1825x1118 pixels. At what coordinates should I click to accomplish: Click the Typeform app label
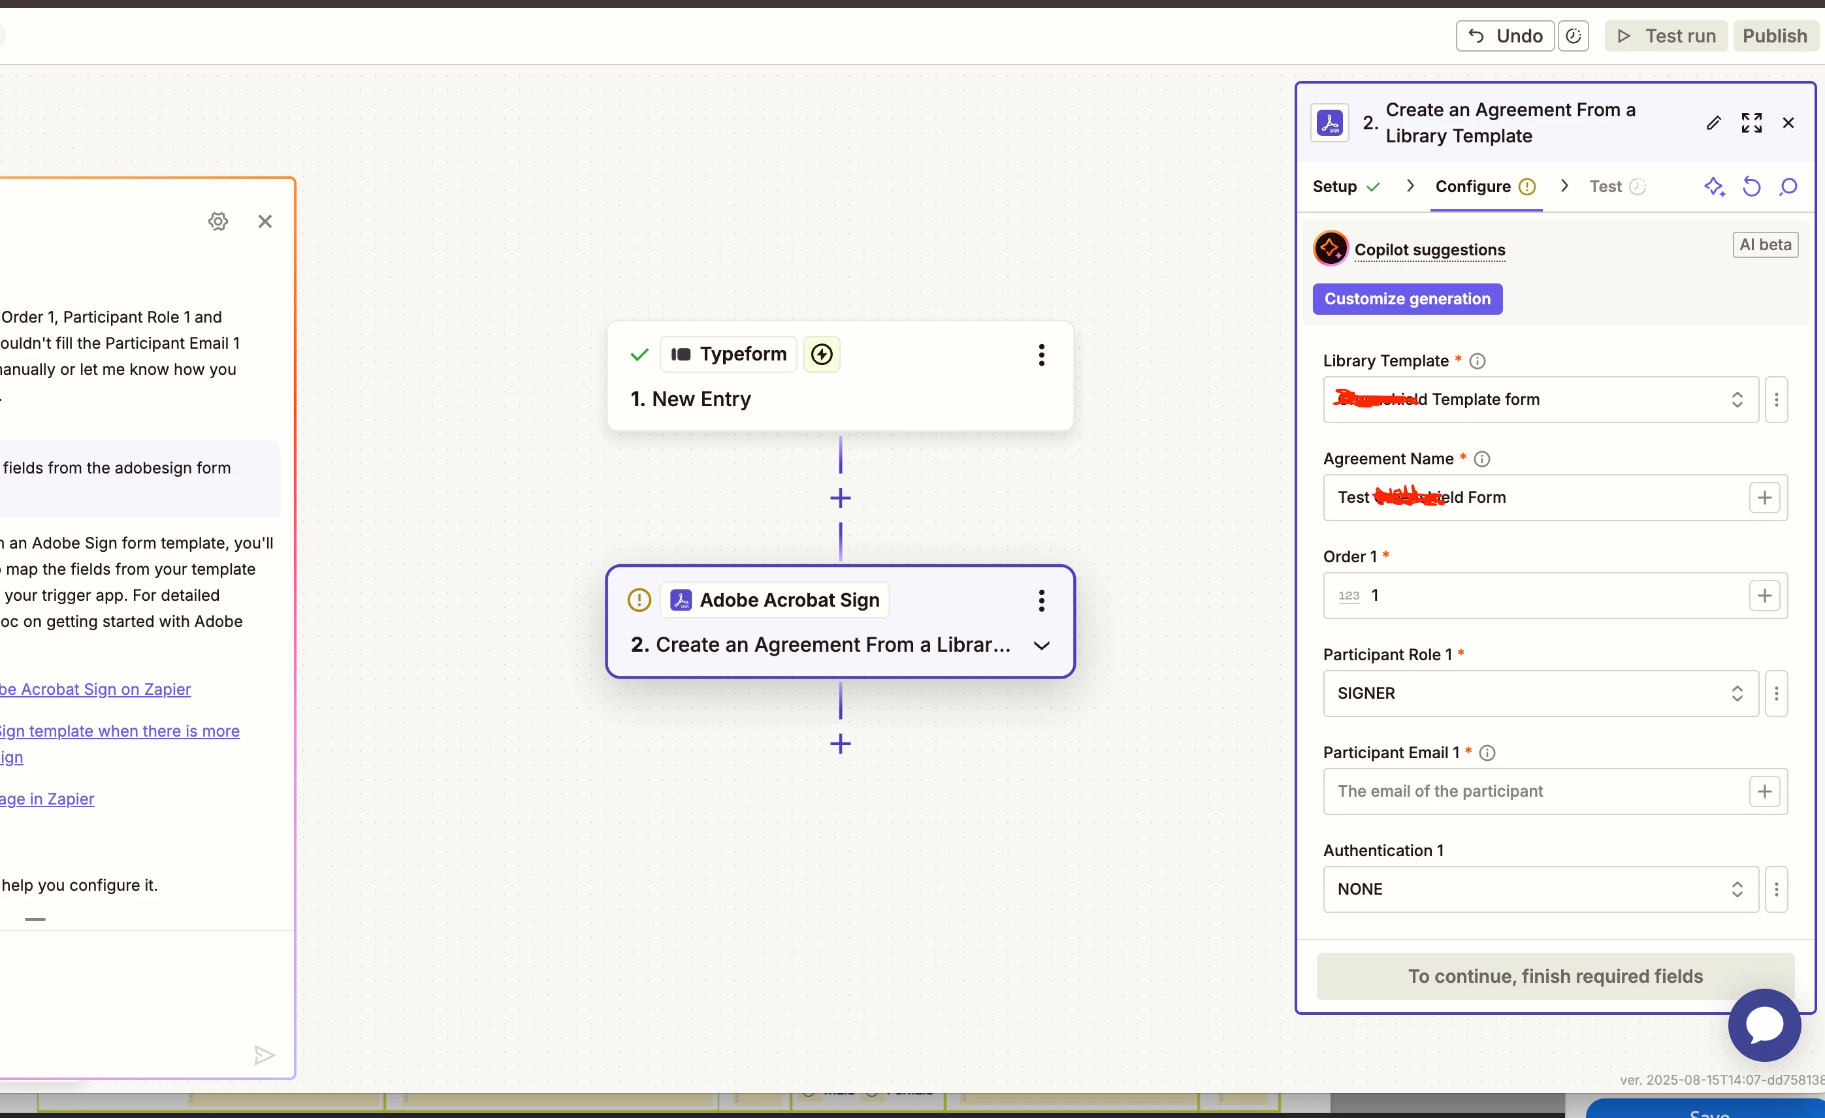click(x=729, y=354)
